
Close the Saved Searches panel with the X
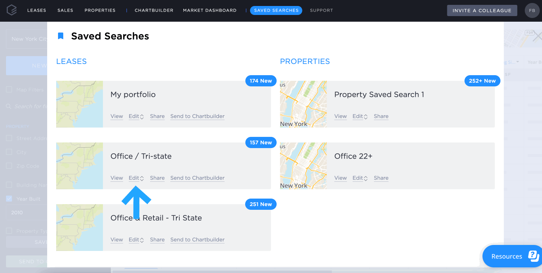538,36
